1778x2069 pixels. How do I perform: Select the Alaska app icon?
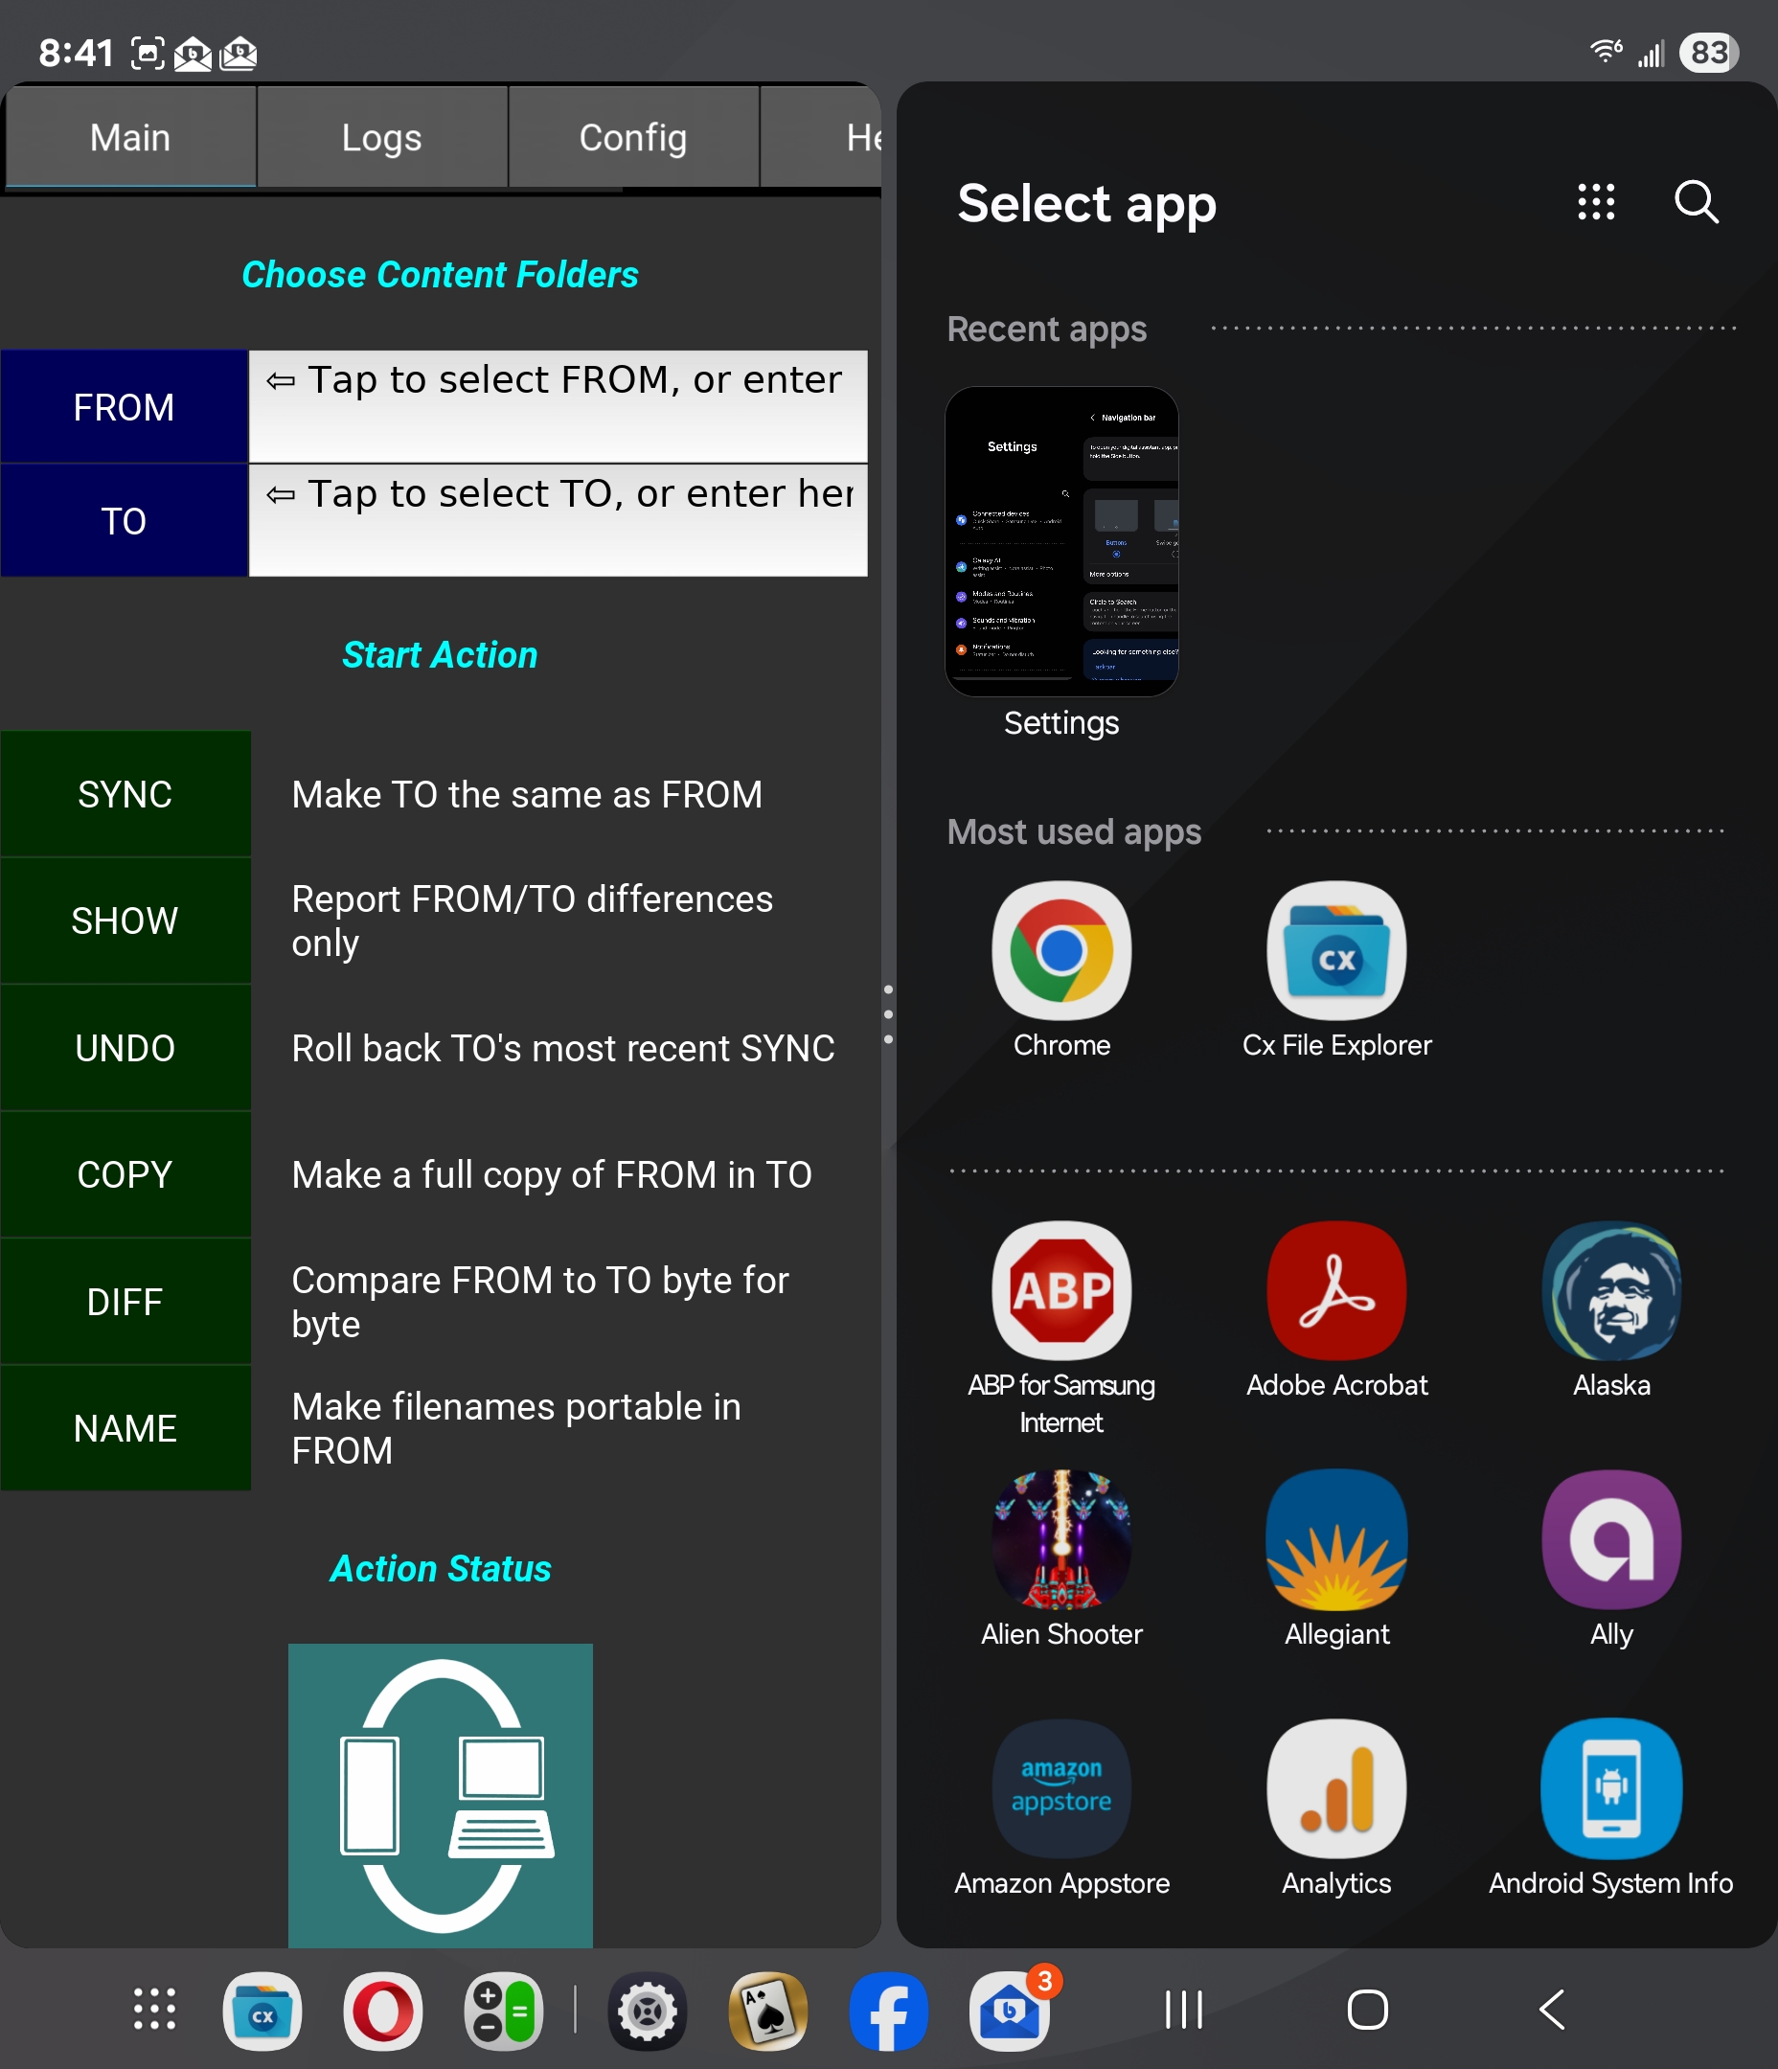click(x=1610, y=1290)
